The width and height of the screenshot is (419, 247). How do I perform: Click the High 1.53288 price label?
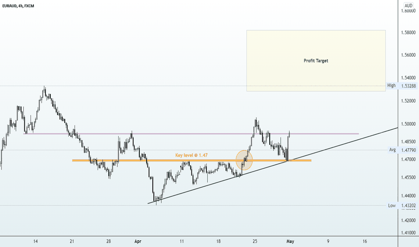pyautogui.click(x=401, y=86)
